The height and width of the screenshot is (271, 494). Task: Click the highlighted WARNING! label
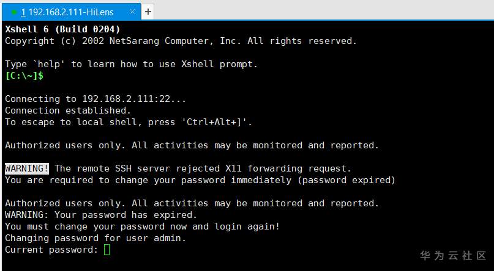point(27,168)
